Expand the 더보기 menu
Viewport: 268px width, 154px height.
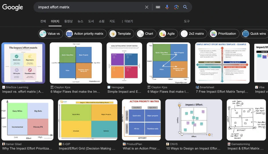click(x=127, y=21)
